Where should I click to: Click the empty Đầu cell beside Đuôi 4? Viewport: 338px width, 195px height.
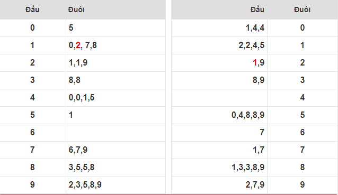[x=219, y=98]
